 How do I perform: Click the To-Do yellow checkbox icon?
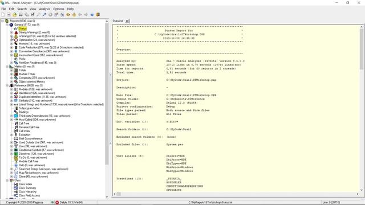[x=16, y=158]
